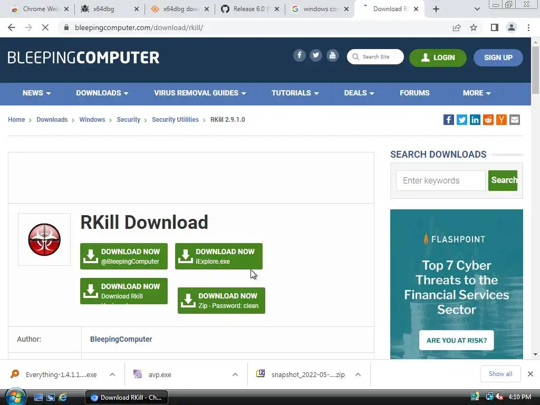Bookmark this page with star icon
Screen dimensions: 540x405
(474, 27)
